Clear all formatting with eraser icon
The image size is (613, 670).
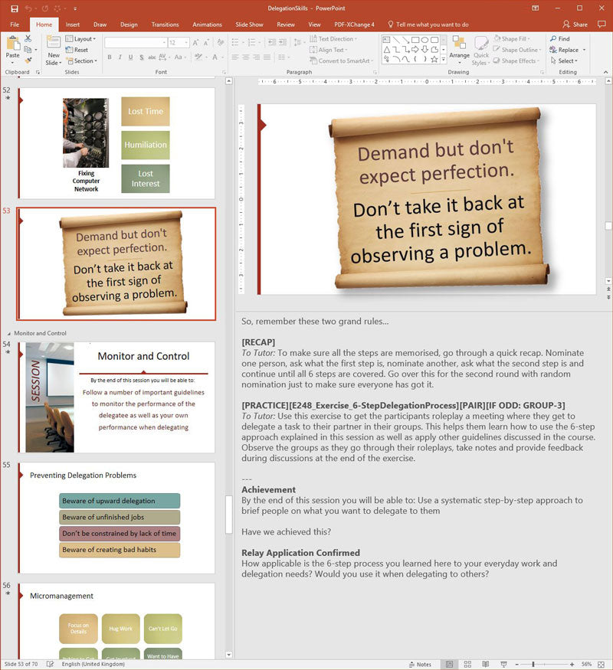click(x=221, y=43)
